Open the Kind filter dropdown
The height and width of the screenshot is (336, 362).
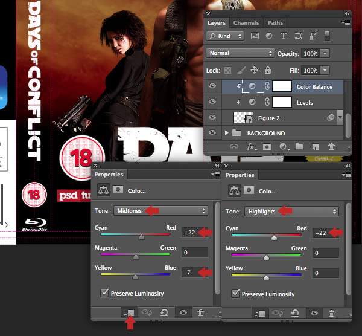(x=225, y=36)
